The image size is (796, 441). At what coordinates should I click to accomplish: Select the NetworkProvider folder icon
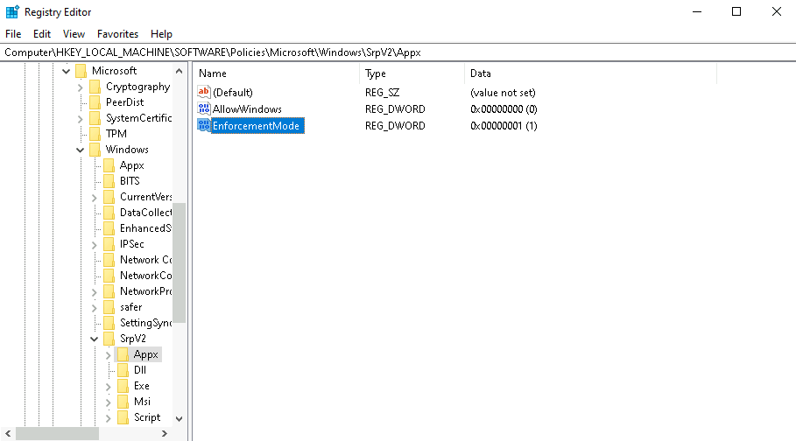pos(109,291)
